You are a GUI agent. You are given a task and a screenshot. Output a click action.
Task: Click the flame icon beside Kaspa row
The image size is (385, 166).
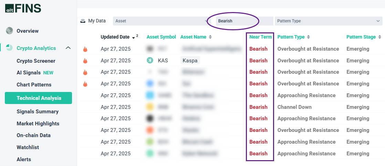85,61
